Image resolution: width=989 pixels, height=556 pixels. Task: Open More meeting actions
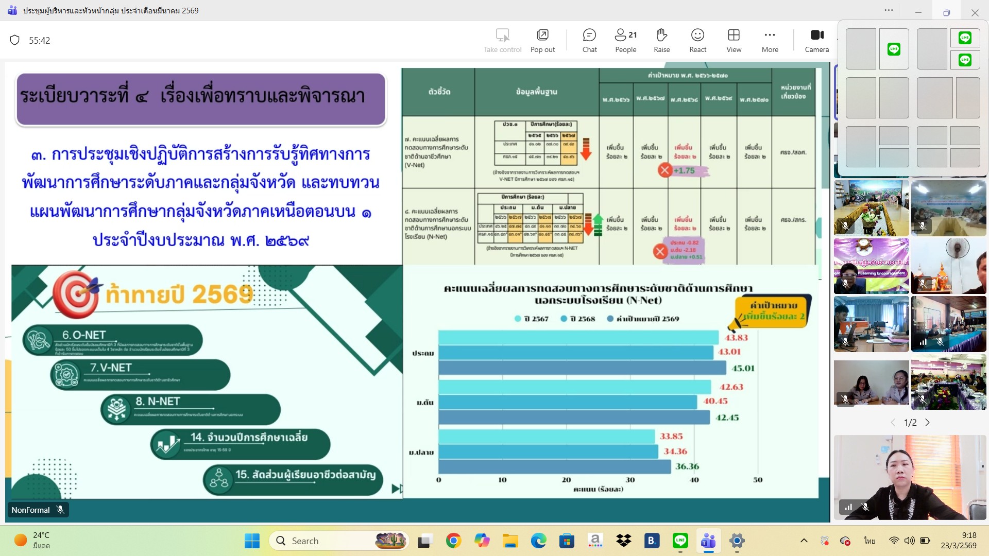coord(770,40)
